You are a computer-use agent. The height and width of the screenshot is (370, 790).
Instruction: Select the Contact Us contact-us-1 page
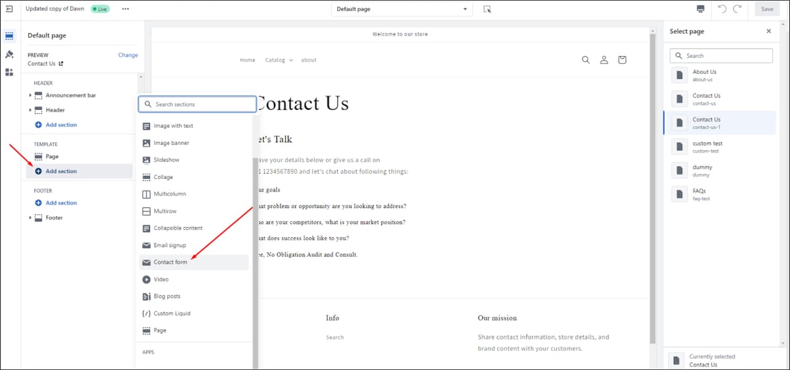coord(720,122)
